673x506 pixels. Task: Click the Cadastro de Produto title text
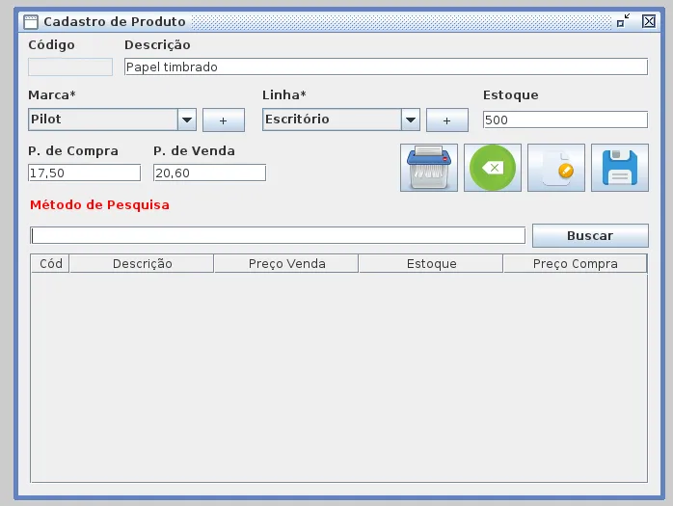(x=115, y=21)
